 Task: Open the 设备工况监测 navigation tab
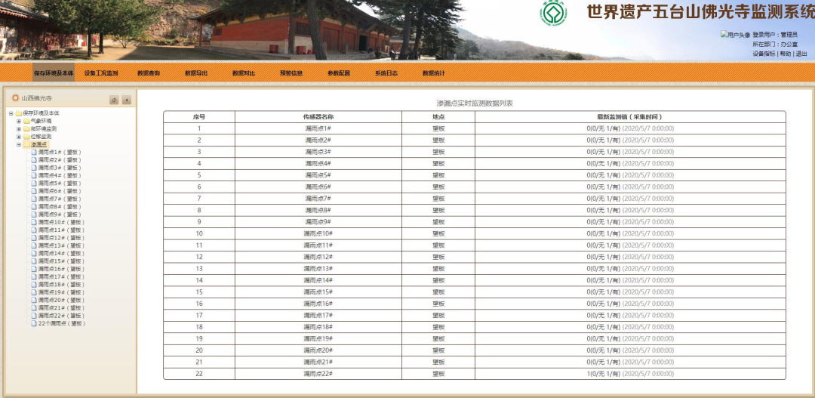pyautogui.click(x=101, y=73)
